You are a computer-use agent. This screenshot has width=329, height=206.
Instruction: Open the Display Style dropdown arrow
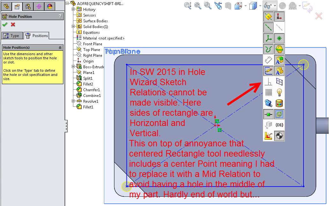pyautogui.click(x=260, y=6)
